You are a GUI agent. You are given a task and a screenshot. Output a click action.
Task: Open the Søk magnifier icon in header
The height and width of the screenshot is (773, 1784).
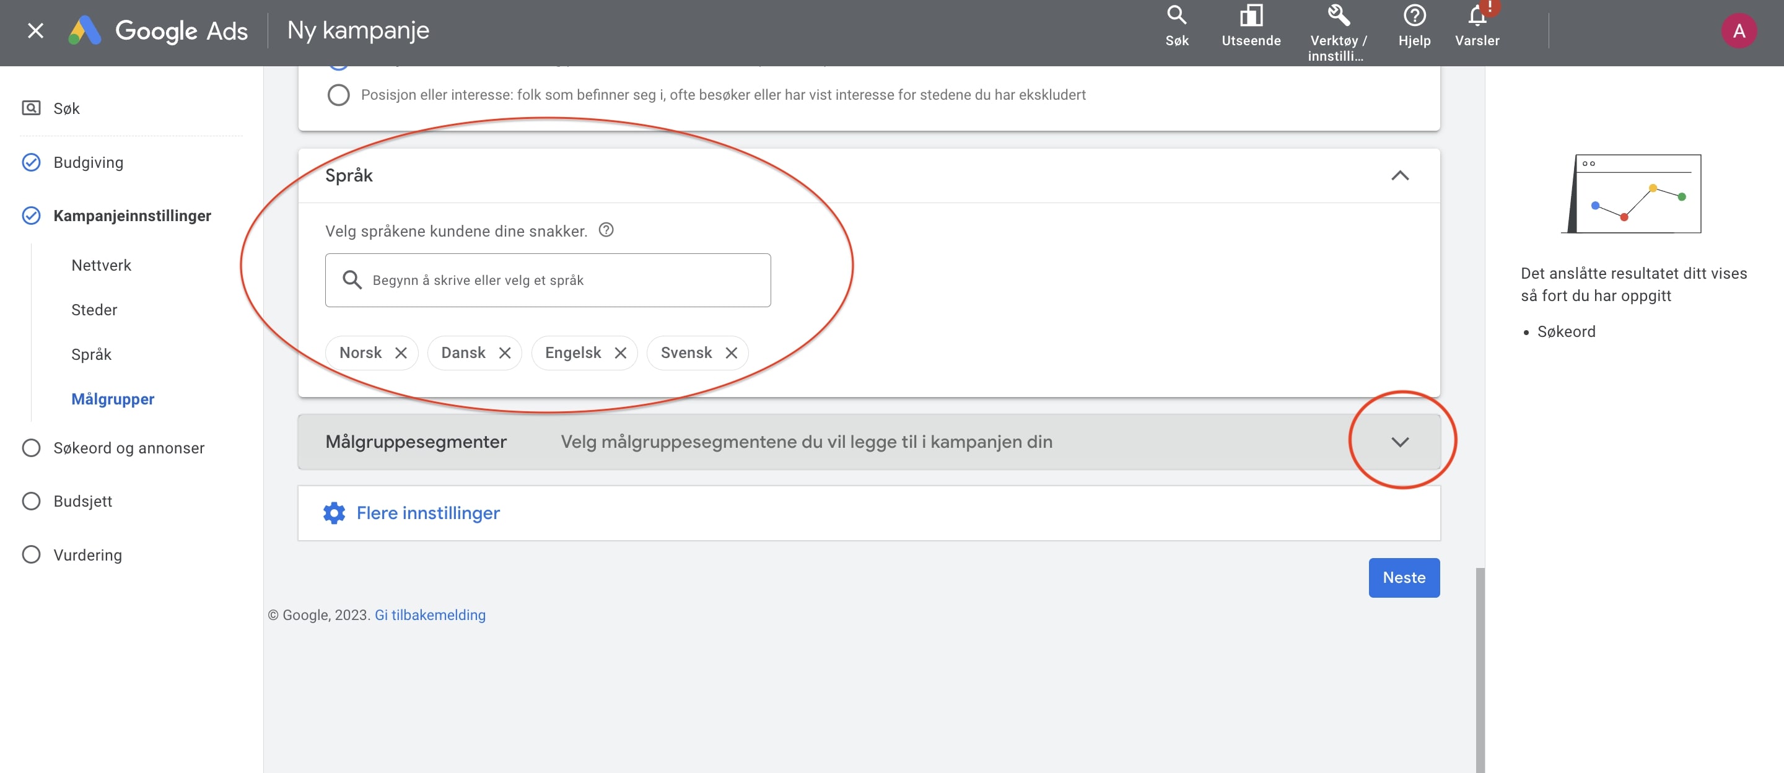(1177, 16)
